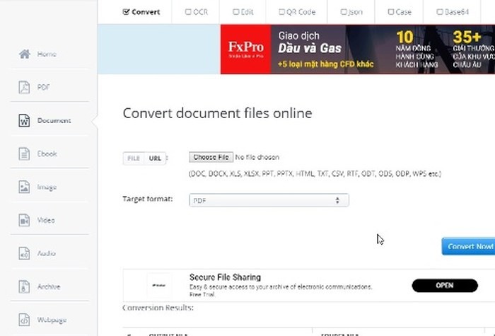Screen dimensions: 495x336
Task: Open the Archive converter icon
Action: 25,286
